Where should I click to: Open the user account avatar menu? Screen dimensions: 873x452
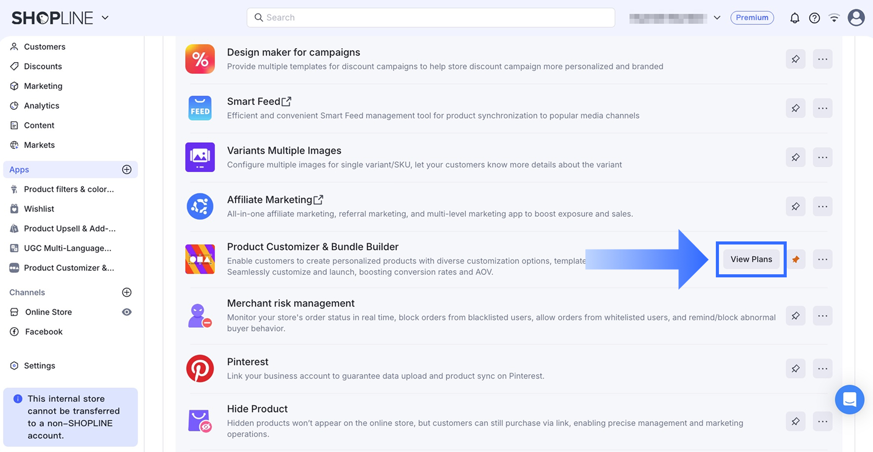point(856,17)
